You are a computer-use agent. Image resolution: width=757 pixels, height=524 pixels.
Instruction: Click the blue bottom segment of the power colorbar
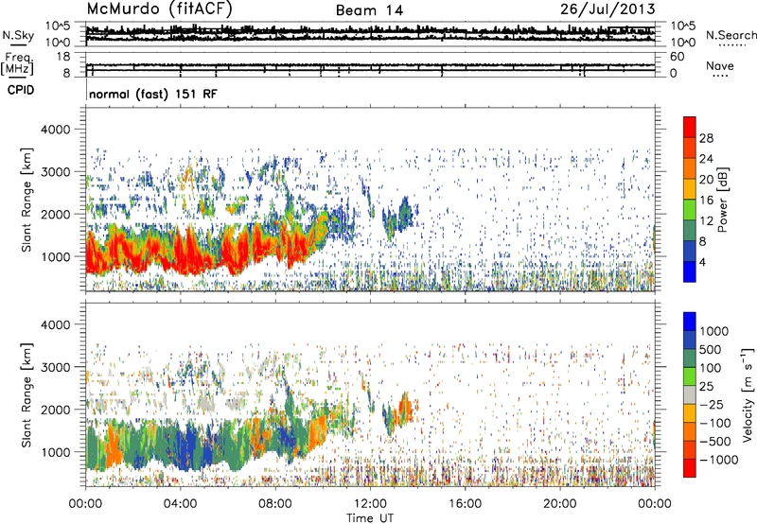690,271
